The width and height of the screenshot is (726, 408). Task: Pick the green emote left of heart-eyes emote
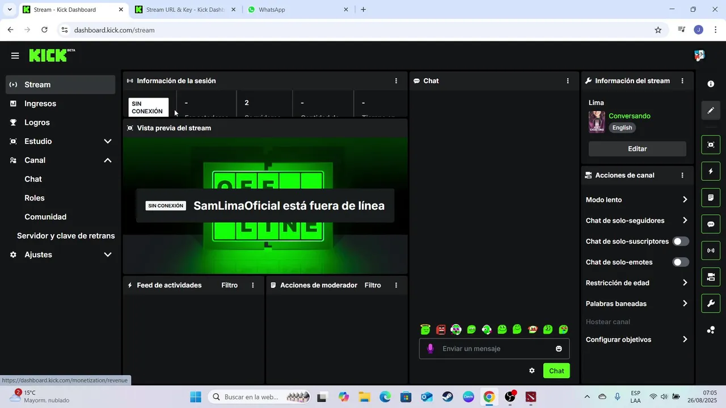548,329
